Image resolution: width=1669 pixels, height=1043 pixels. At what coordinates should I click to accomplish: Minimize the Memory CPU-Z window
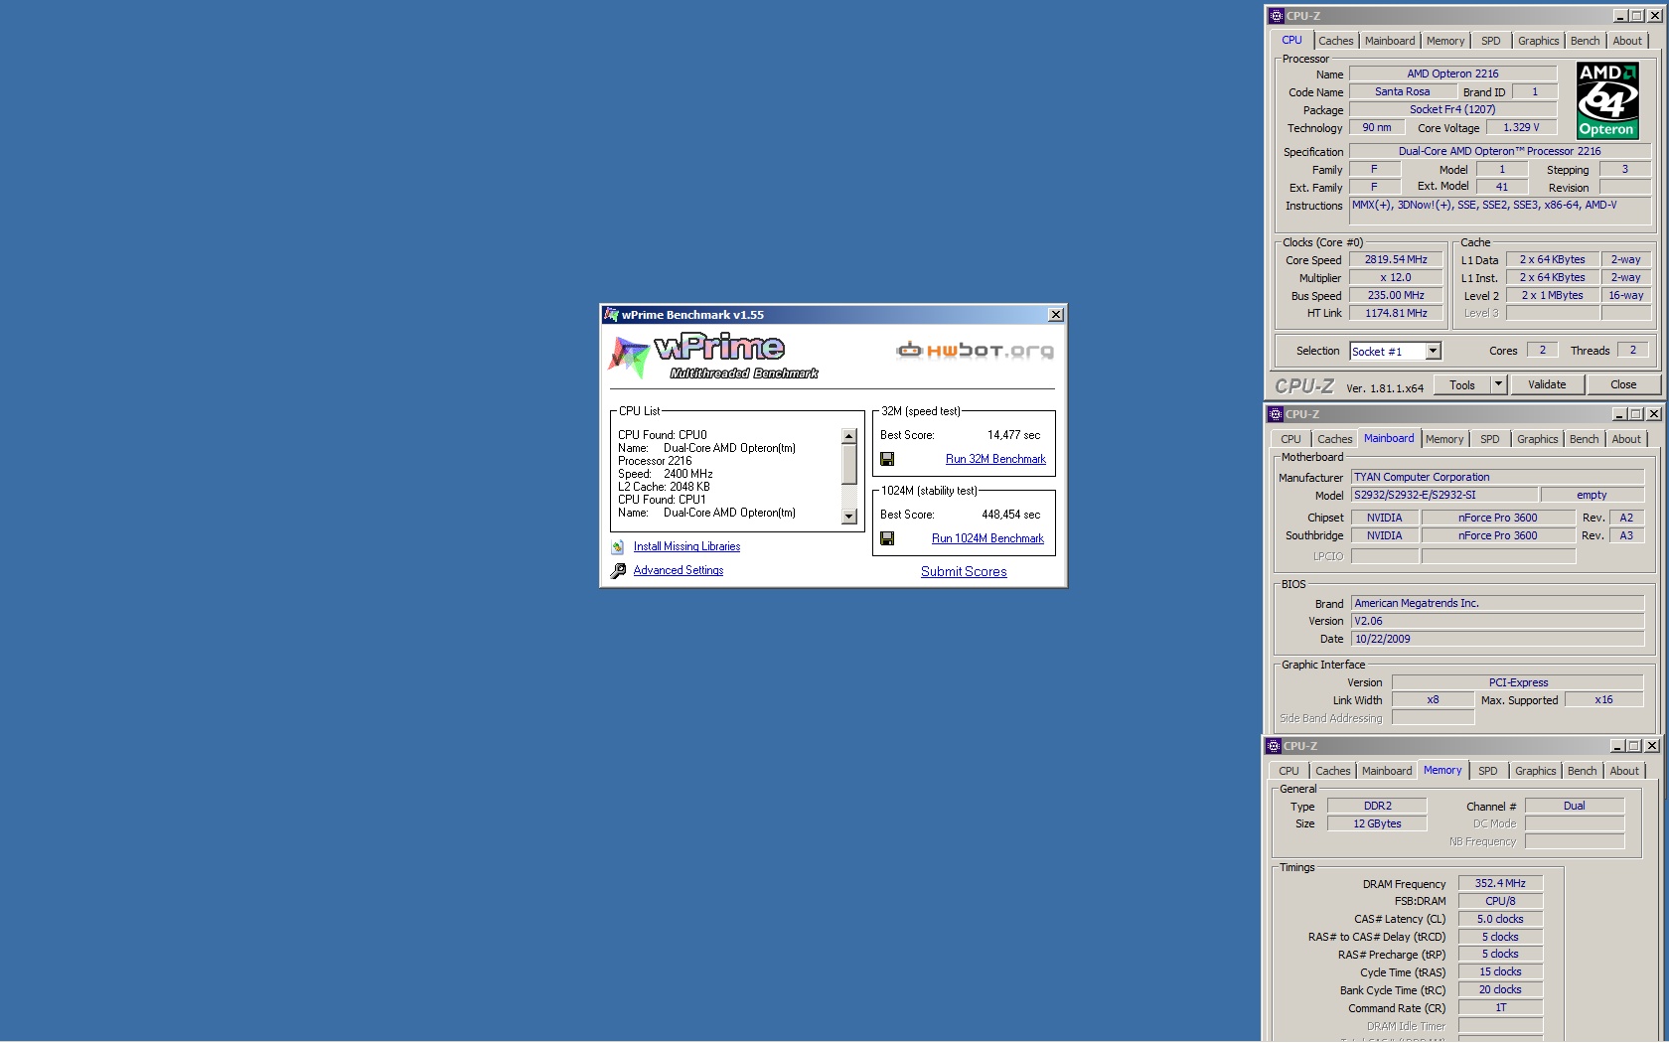1617,746
